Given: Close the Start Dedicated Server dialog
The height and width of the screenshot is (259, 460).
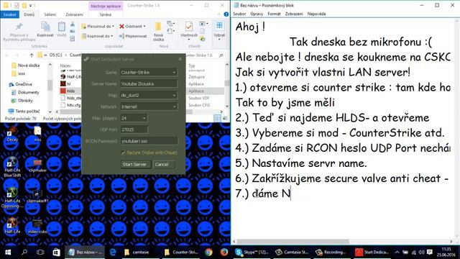Looking at the screenshot, I should [x=180, y=59].
